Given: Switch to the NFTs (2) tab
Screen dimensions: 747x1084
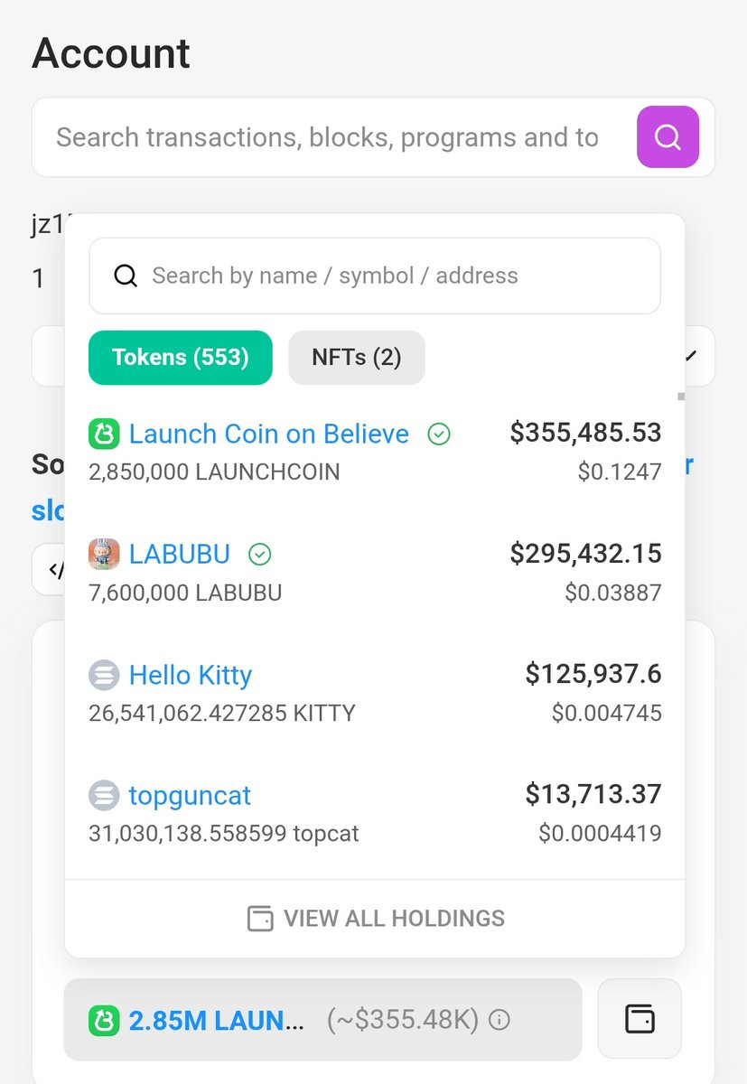Looking at the screenshot, I should [357, 357].
